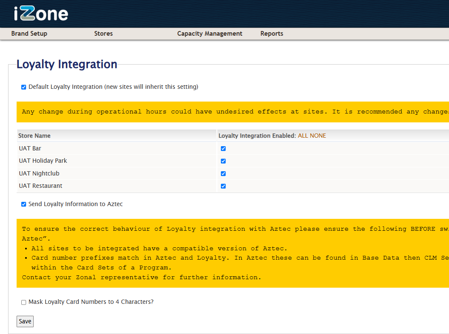Disable loyalty integration for UAT Nightclub
The height and width of the screenshot is (334, 449).
pyautogui.click(x=223, y=174)
